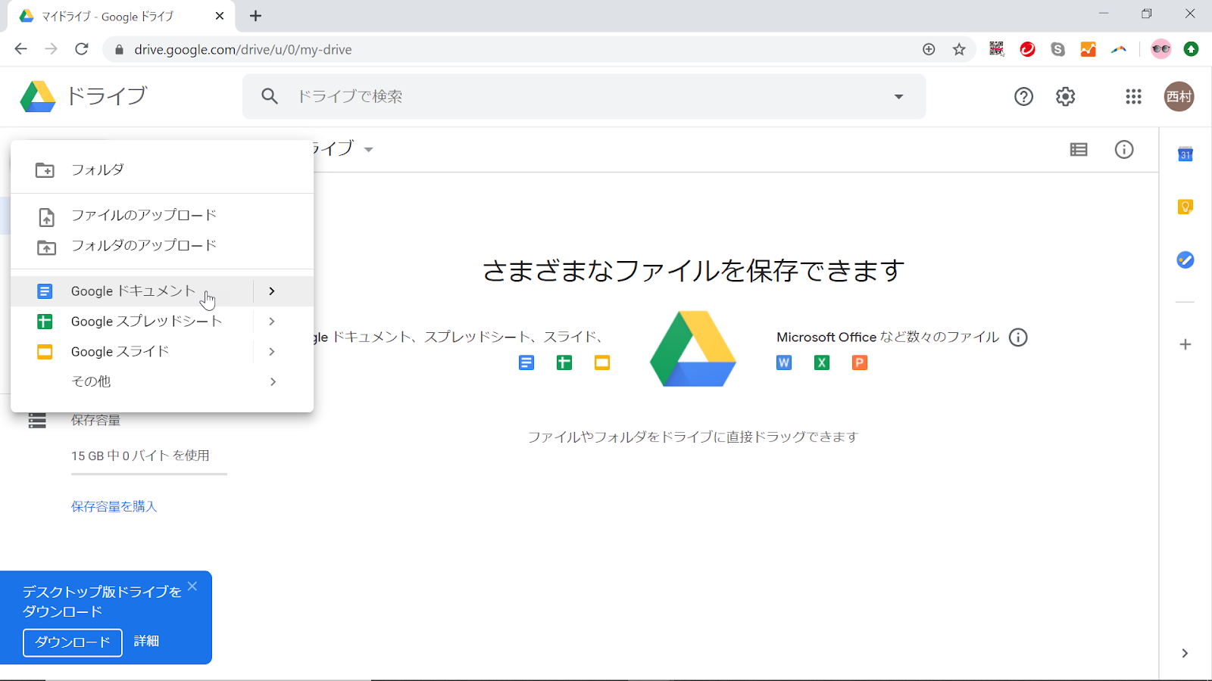This screenshot has width=1212, height=681.
Task: Reload the Drive page
Action: 82,49
